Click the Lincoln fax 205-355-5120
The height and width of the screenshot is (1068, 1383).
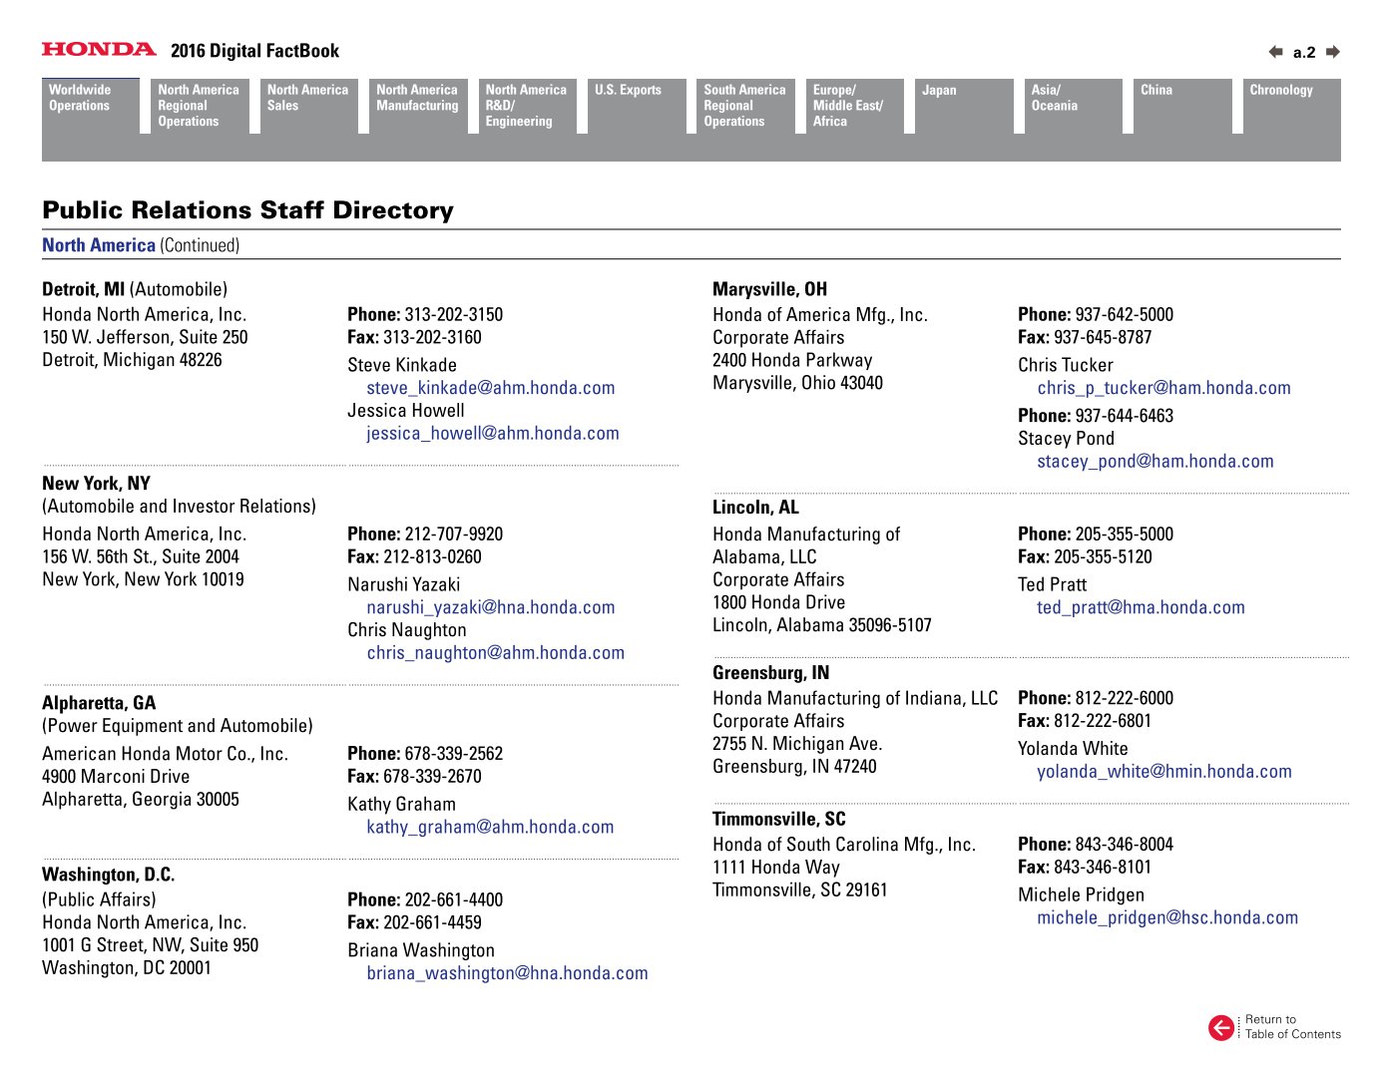click(1104, 557)
